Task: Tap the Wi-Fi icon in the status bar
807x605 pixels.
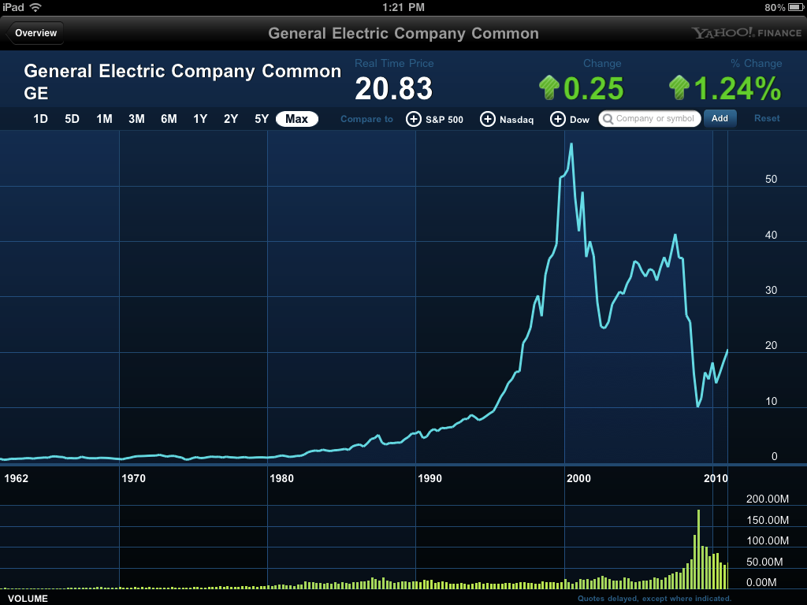Action: pyautogui.click(x=35, y=8)
